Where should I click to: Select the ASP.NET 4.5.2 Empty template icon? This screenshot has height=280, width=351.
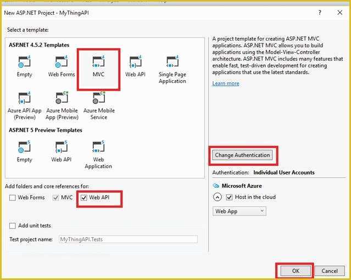[x=24, y=62]
